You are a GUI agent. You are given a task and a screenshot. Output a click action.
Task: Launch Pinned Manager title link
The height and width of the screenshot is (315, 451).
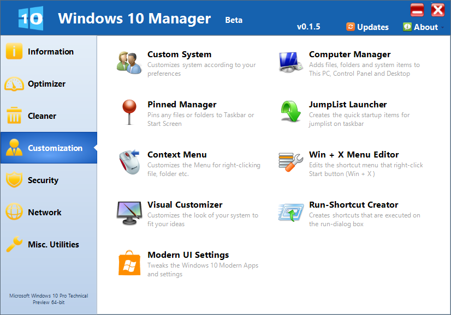tap(182, 105)
